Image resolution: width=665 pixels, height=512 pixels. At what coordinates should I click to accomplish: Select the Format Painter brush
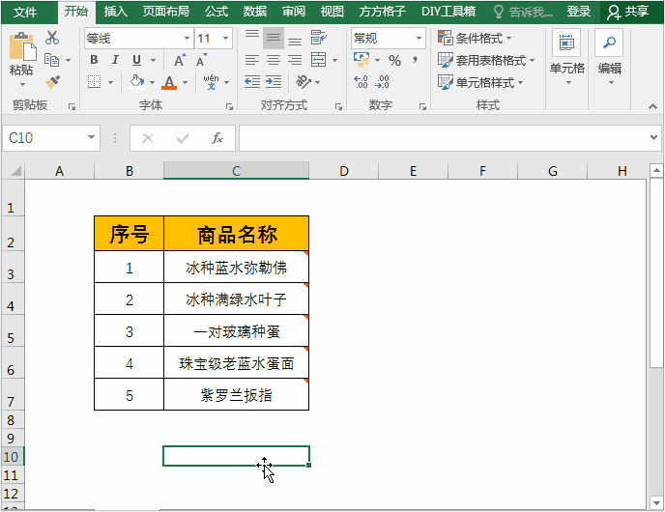point(52,81)
